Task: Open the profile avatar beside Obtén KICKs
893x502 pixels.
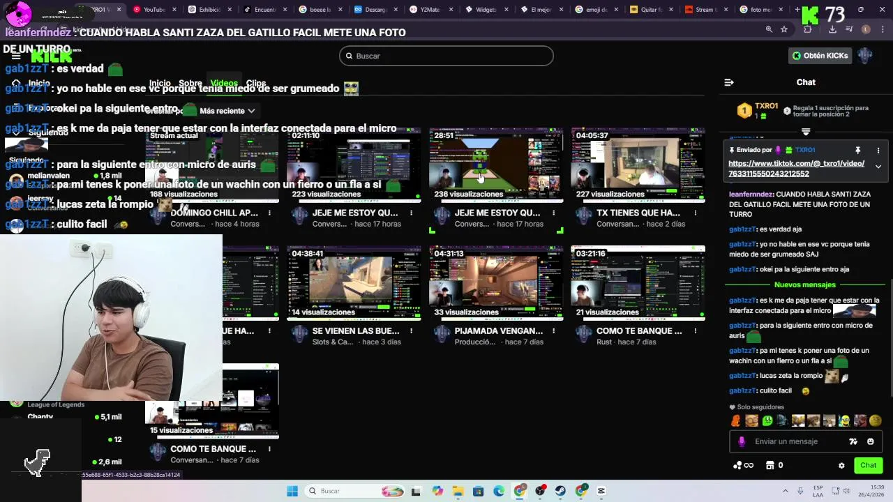Action: coord(865,56)
